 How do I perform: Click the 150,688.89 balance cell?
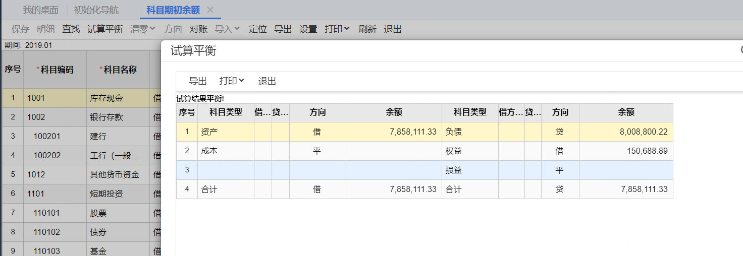[x=626, y=151]
